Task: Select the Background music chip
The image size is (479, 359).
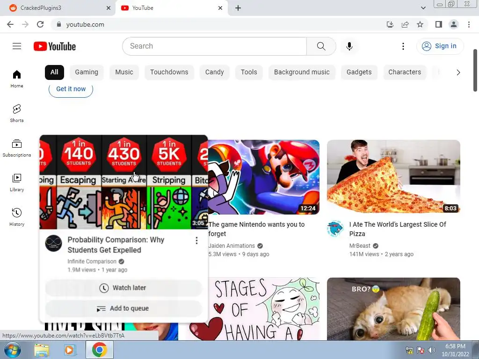Action: (302, 72)
